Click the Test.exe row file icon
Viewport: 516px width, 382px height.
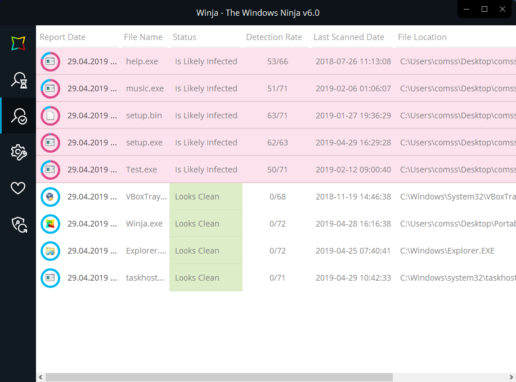click(50, 170)
